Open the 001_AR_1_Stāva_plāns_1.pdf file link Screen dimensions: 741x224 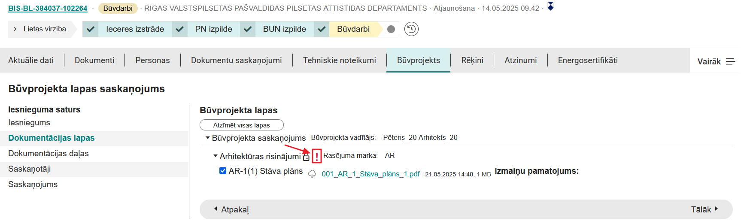coord(370,174)
